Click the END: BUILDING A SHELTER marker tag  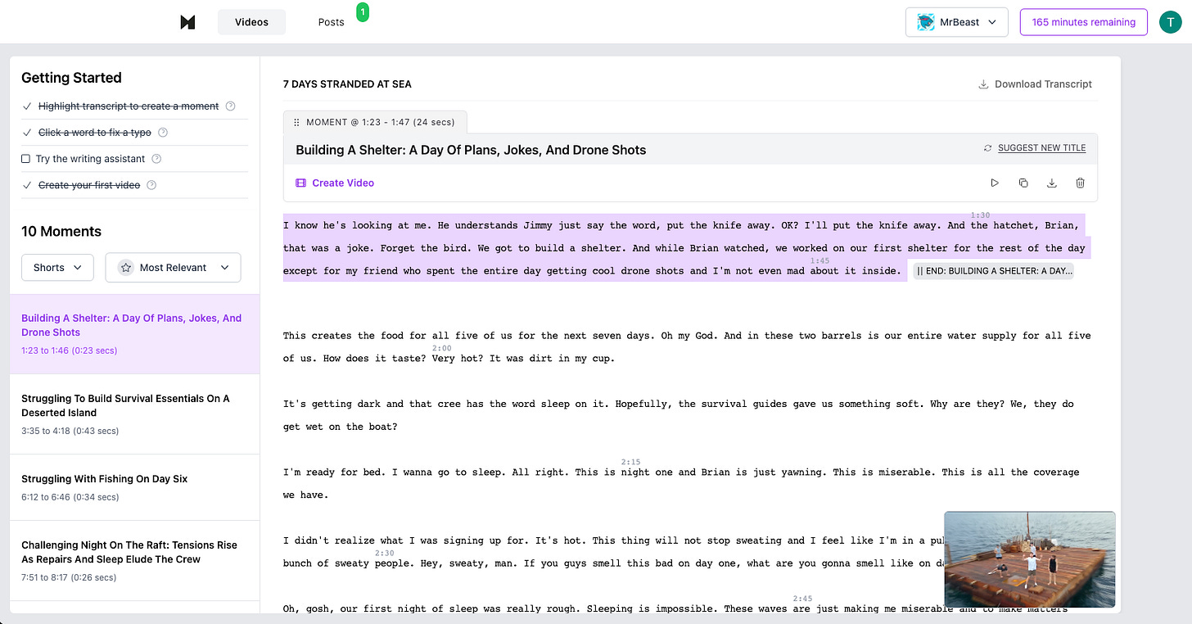click(x=993, y=271)
